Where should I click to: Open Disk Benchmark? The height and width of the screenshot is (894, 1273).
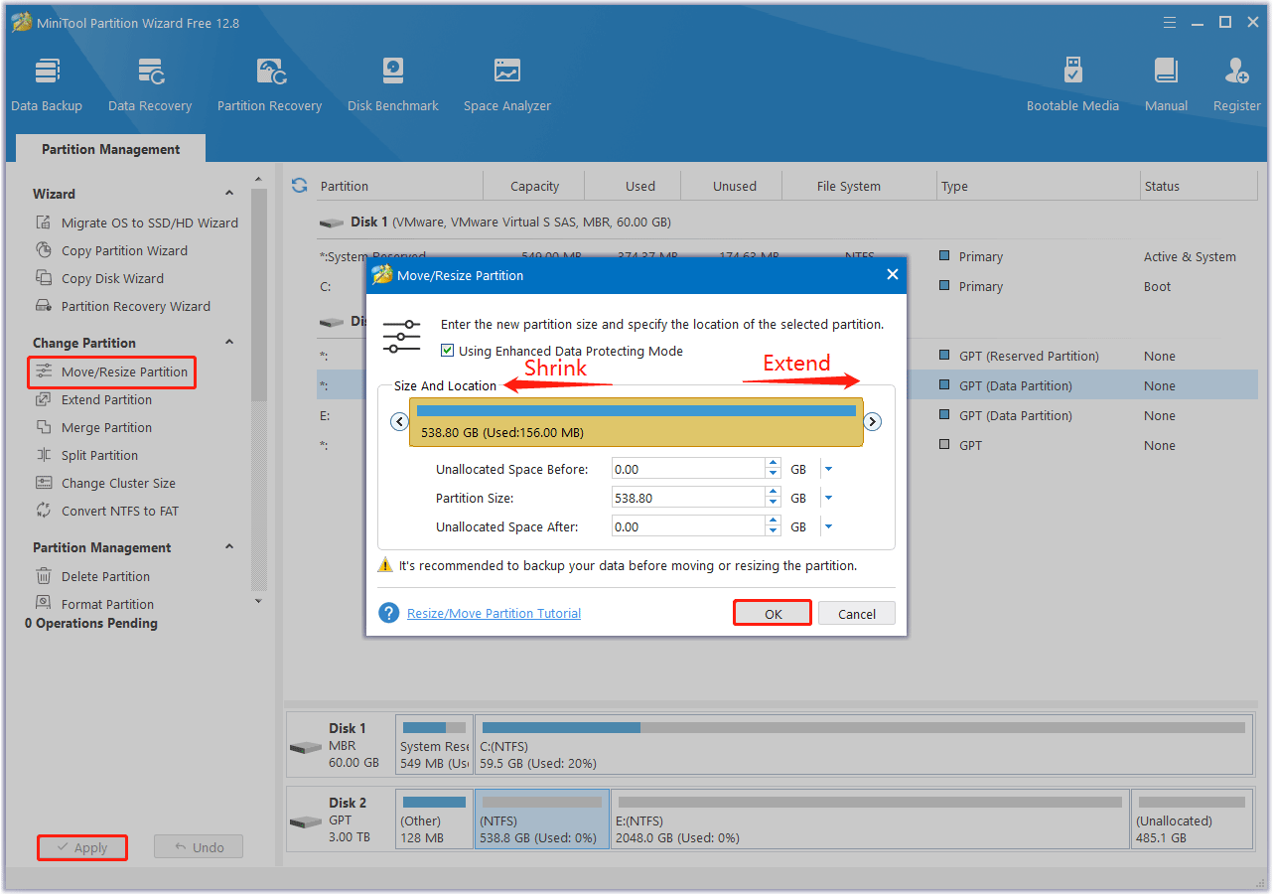click(x=393, y=84)
